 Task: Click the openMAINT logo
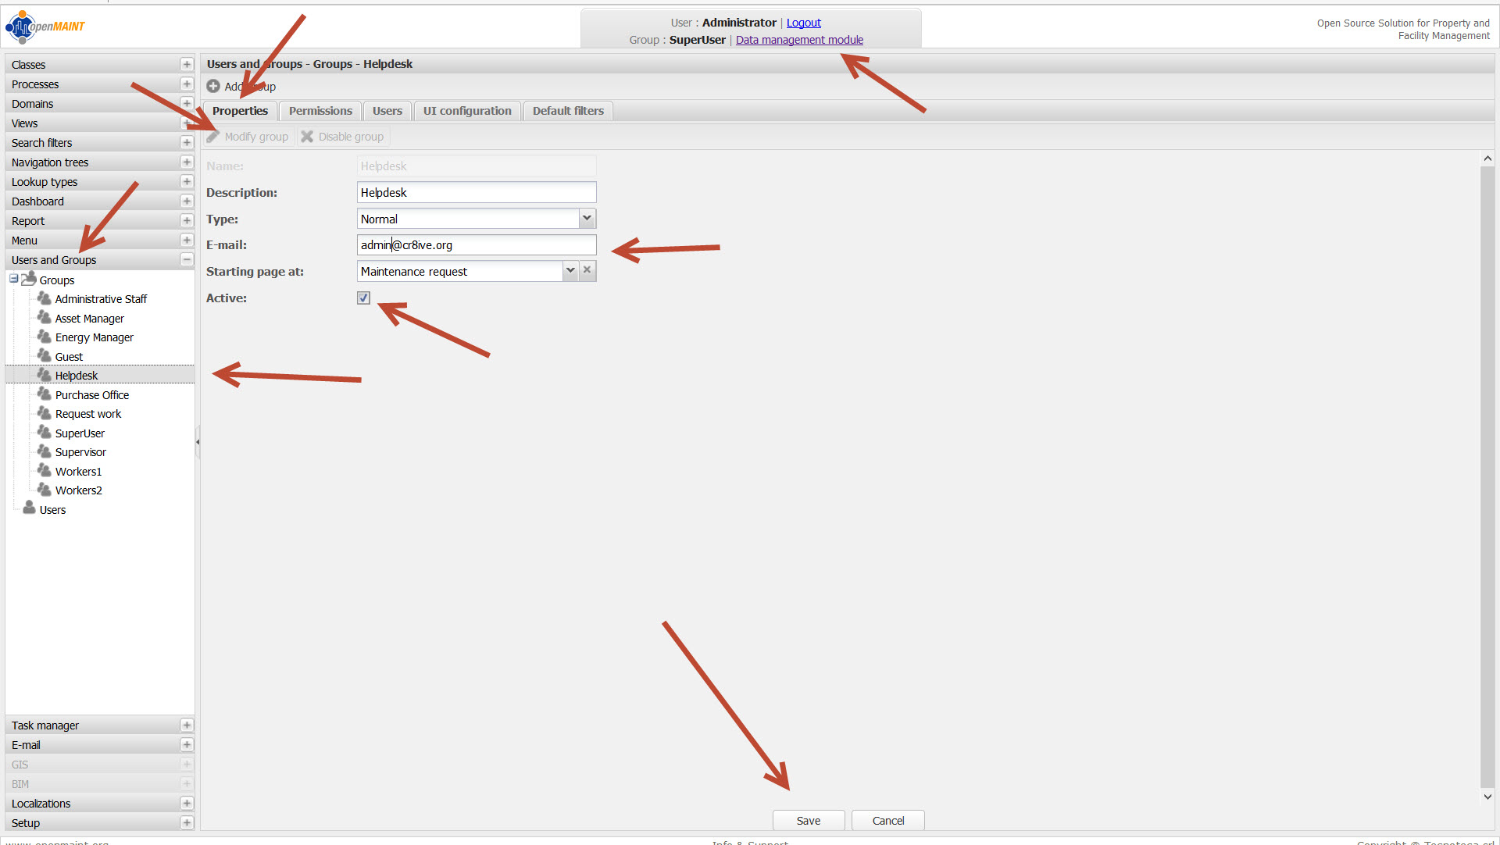point(45,27)
